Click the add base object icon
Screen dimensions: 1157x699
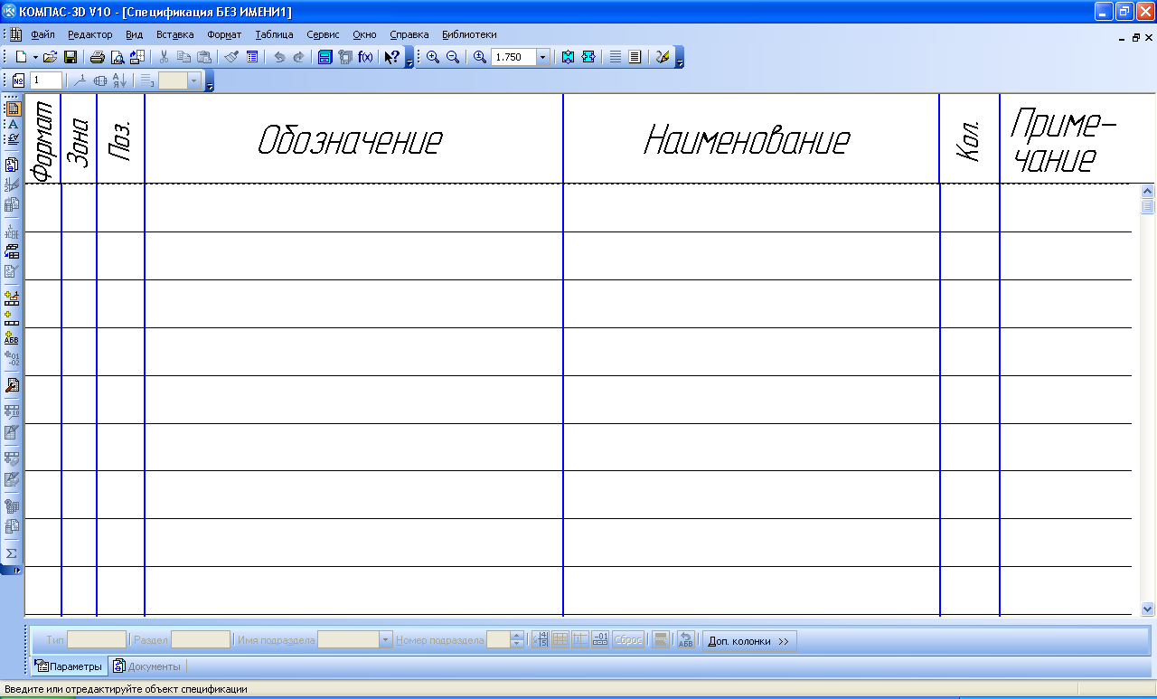(13, 298)
